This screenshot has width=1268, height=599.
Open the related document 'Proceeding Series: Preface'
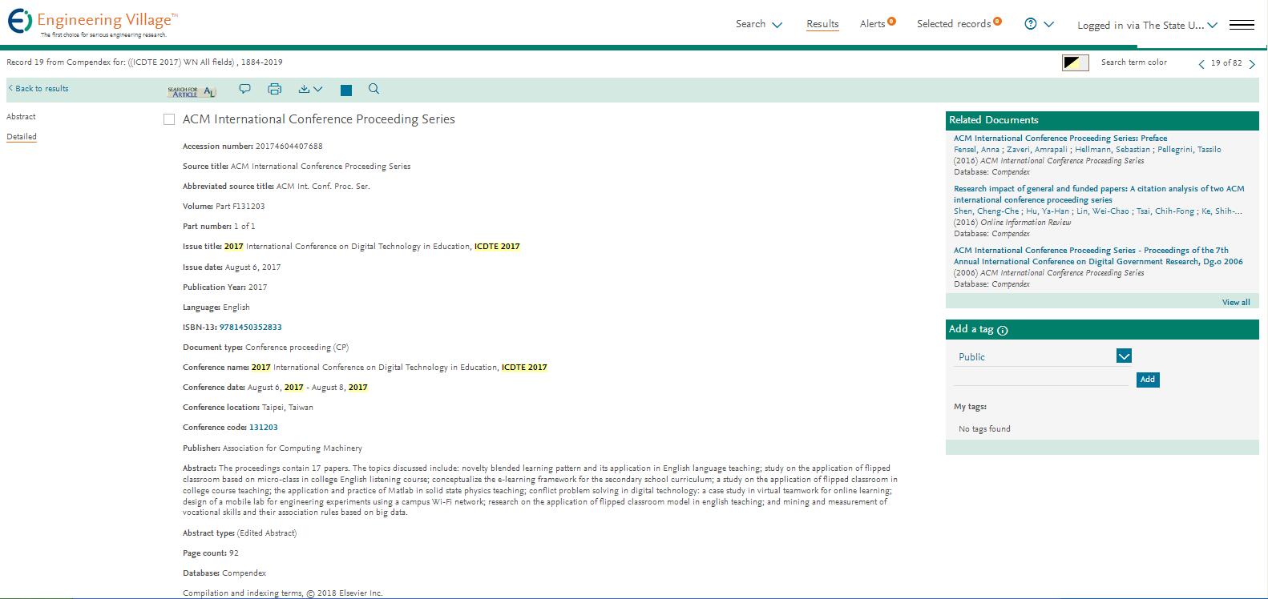1060,139
